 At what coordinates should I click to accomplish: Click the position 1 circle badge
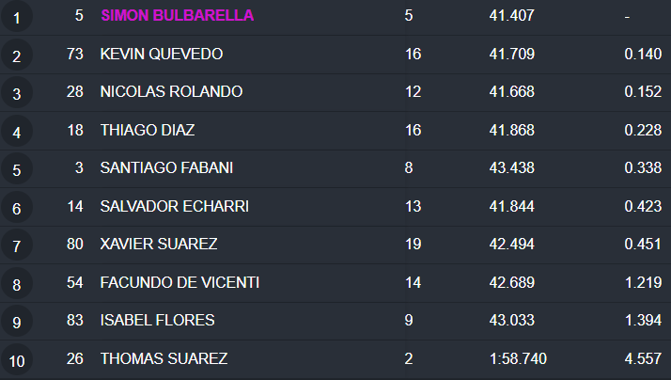pyautogui.click(x=16, y=18)
